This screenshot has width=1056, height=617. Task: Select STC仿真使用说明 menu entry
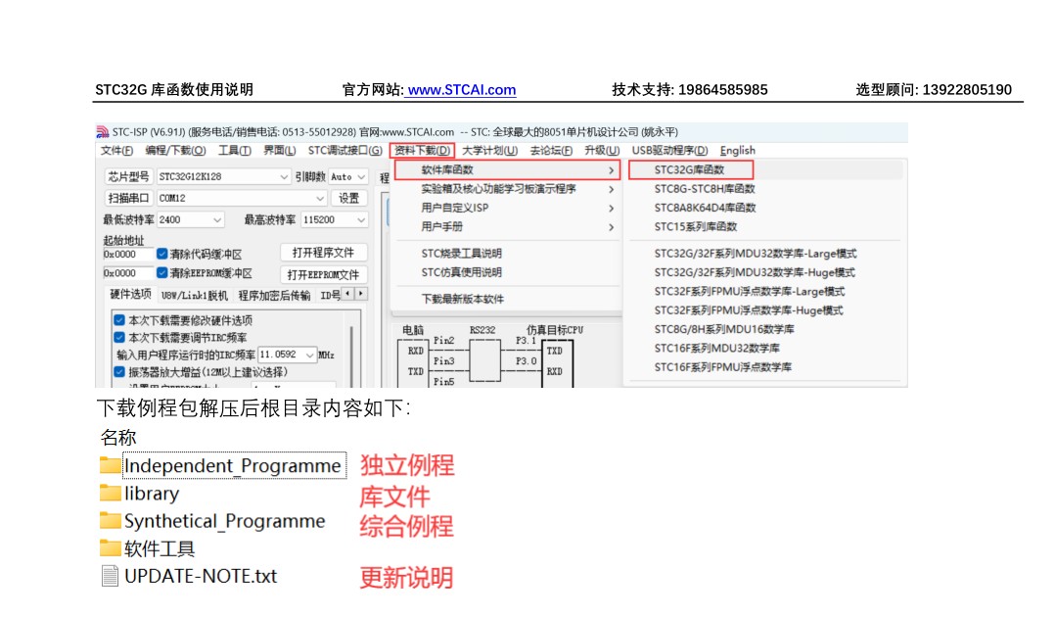click(461, 273)
